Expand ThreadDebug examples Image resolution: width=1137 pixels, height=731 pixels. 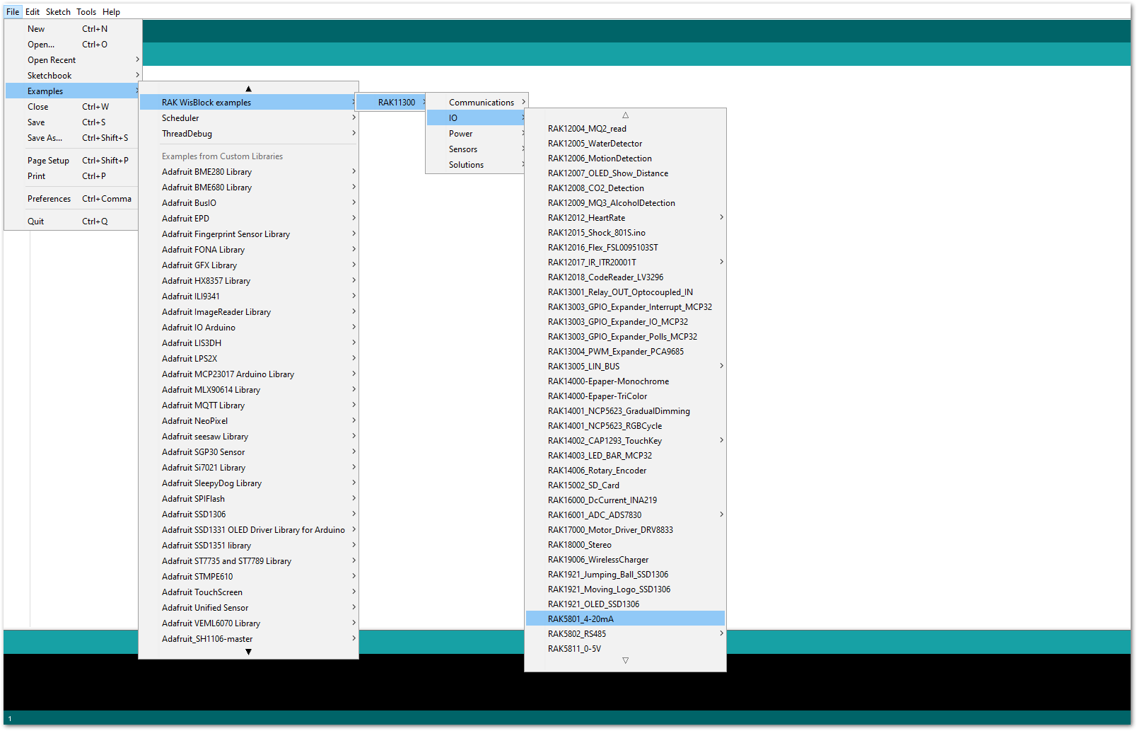[x=249, y=134]
